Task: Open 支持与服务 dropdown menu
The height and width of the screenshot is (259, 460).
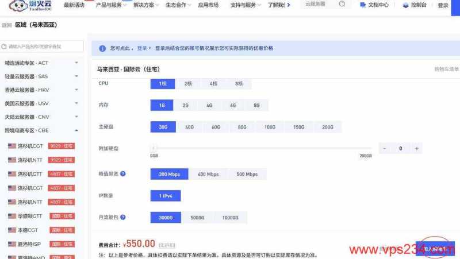Action: (246, 5)
